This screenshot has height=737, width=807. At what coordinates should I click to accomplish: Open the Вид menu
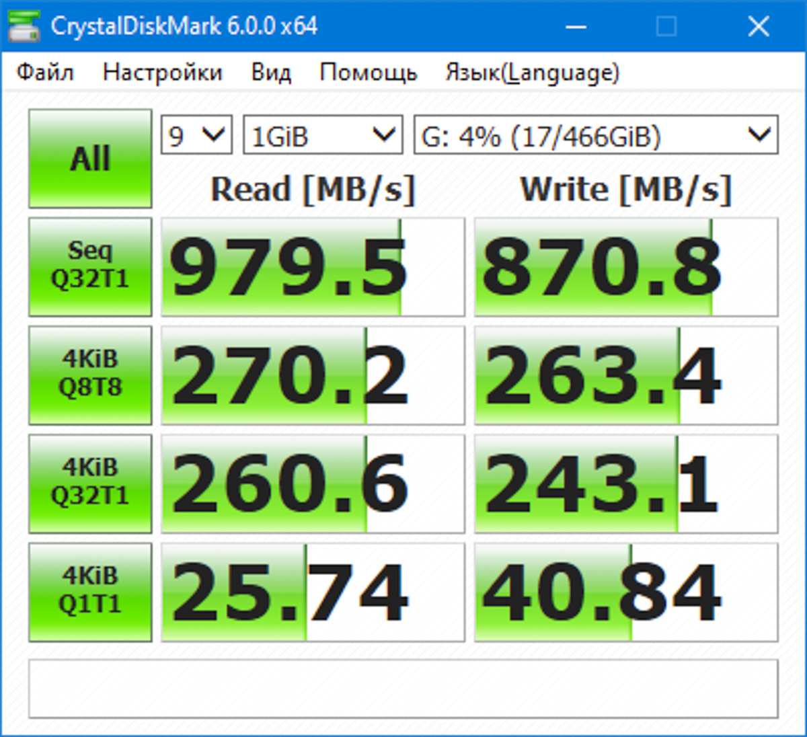click(271, 72)
